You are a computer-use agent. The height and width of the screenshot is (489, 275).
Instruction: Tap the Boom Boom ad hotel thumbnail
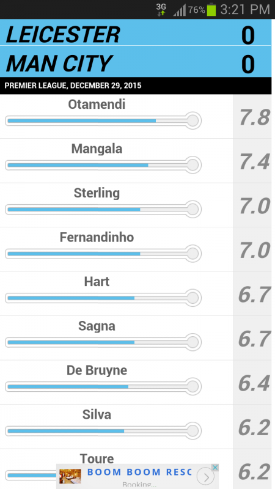[x=70, y=476]
